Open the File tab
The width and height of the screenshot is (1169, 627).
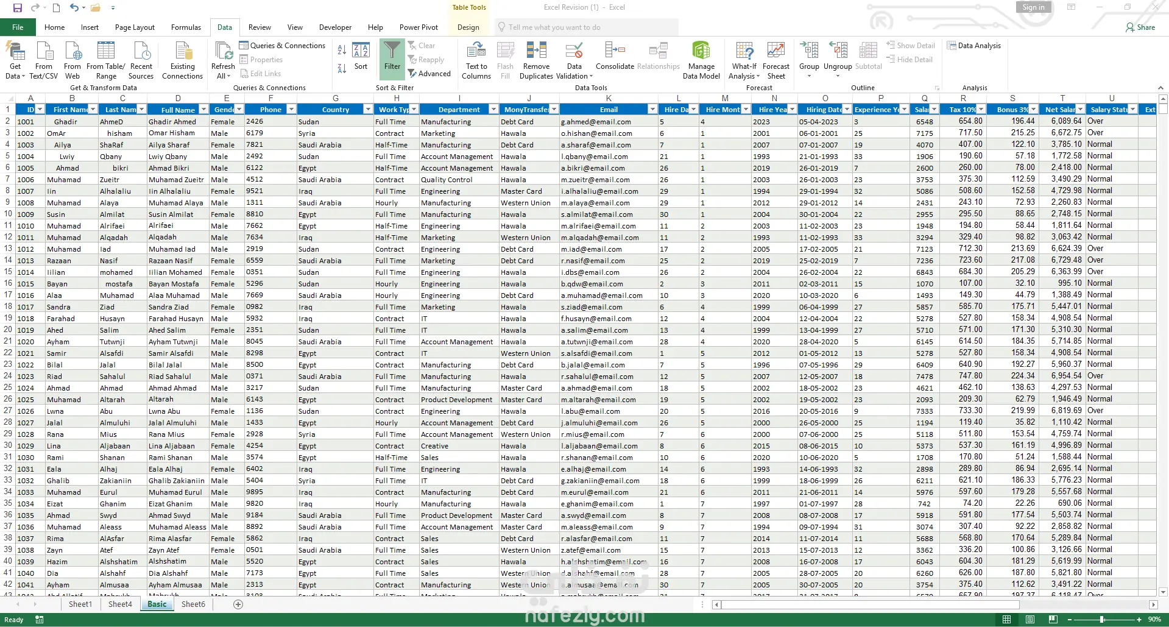(18, 27)
